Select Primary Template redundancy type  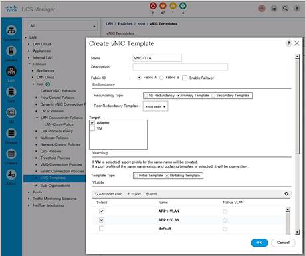click(x=179, y=96)
